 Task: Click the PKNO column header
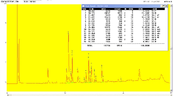coord(84,9)
